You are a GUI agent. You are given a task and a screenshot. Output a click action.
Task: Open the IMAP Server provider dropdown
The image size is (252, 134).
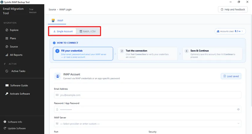[148, 124]
